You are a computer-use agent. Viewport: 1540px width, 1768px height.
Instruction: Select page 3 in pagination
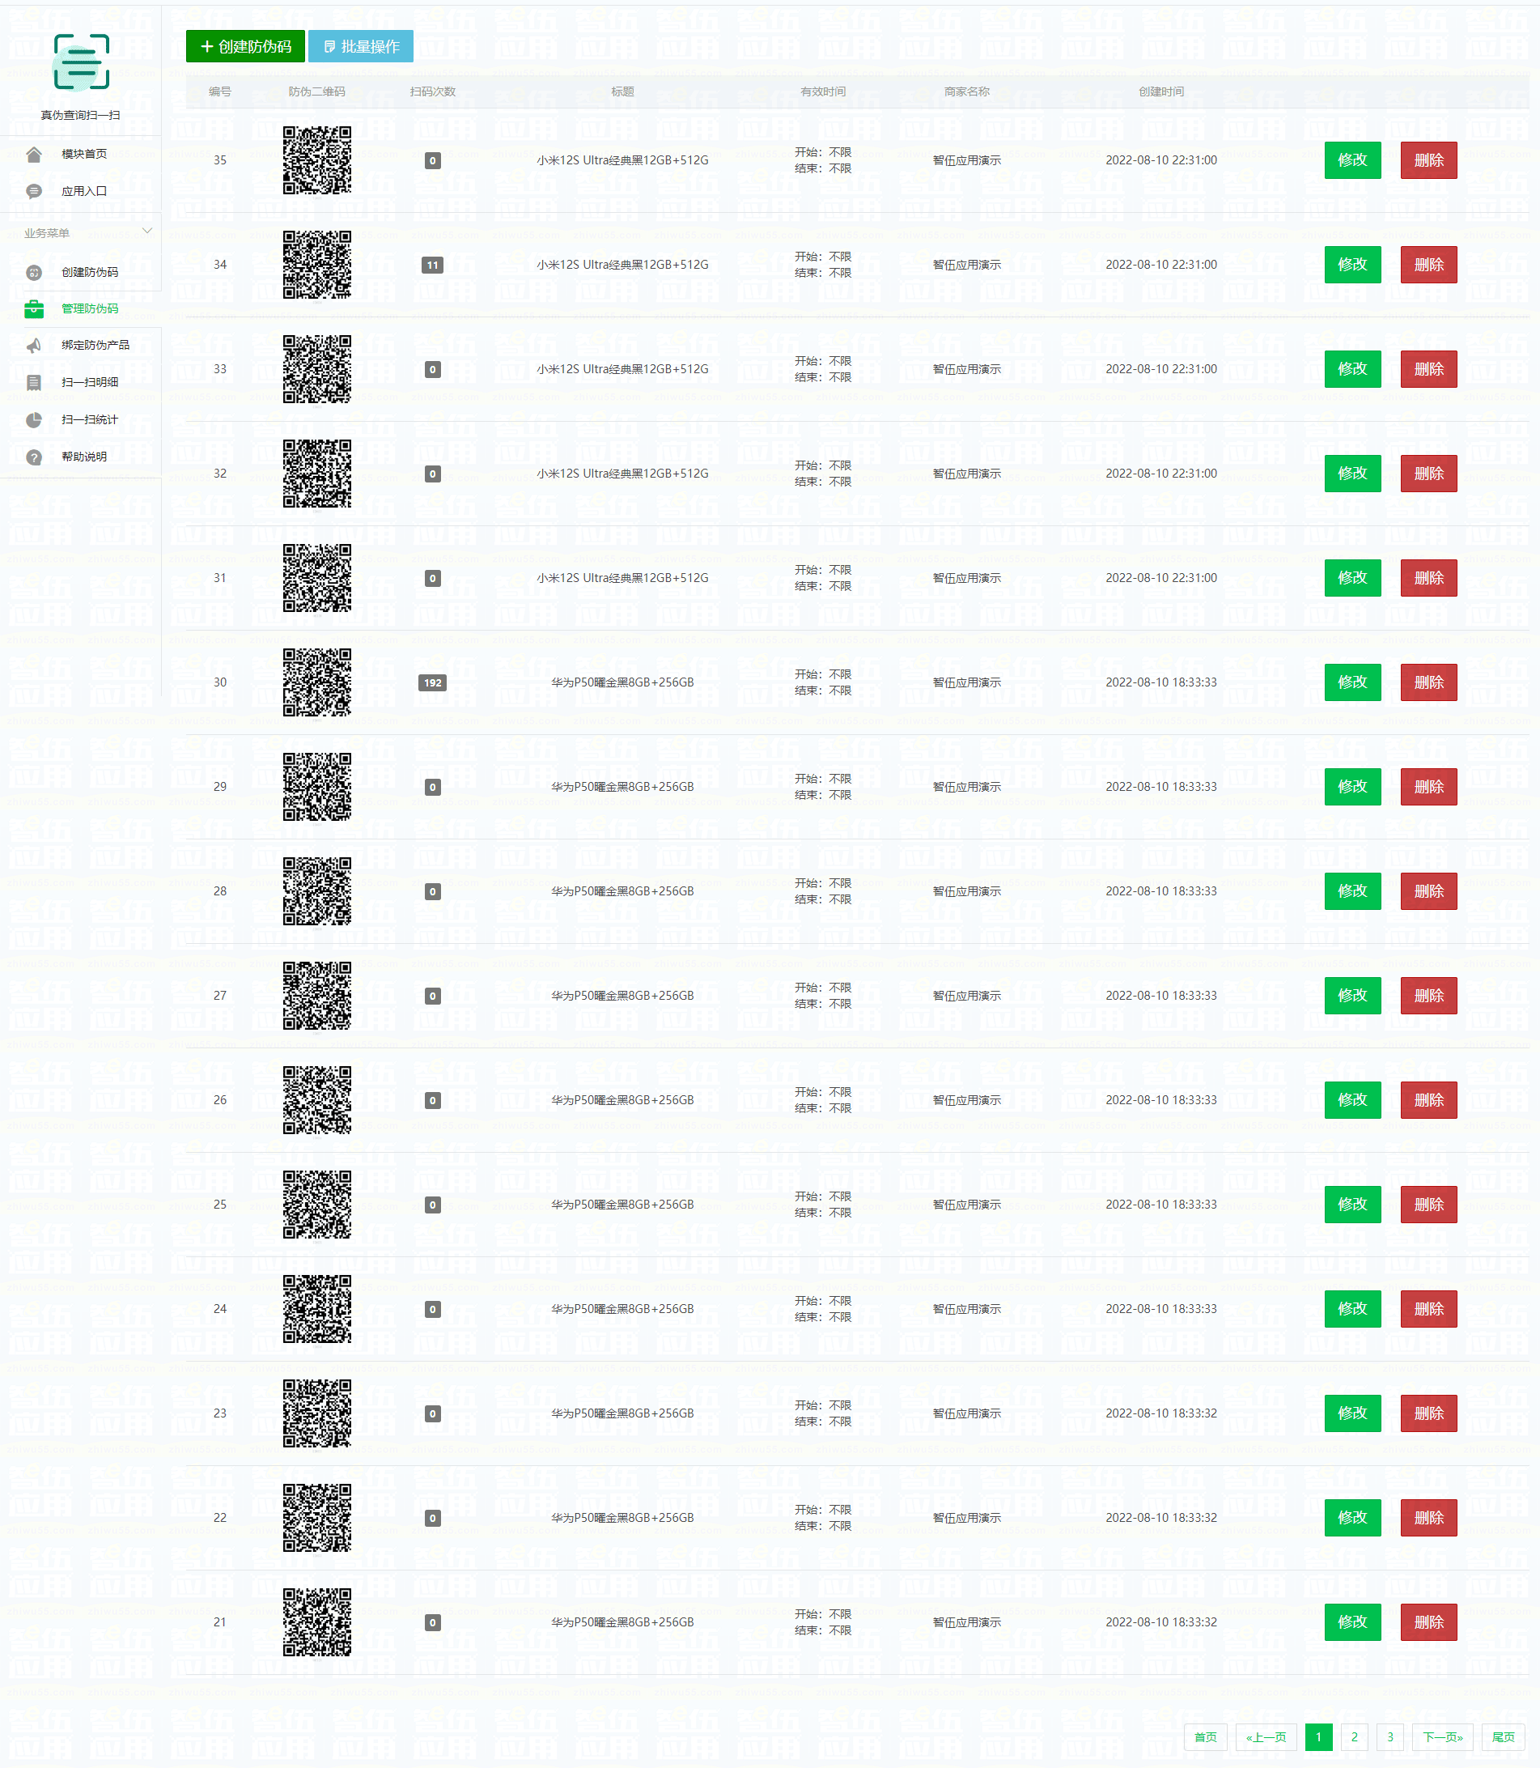[1390, 1737]
